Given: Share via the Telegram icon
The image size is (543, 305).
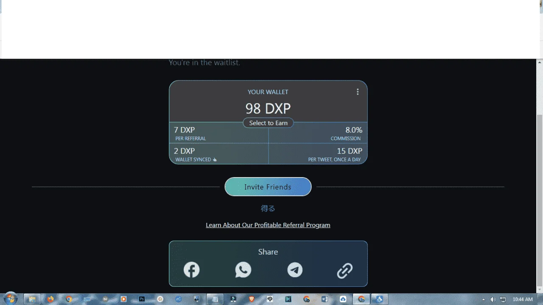Looking at the screenshot, I should point(295,270).
